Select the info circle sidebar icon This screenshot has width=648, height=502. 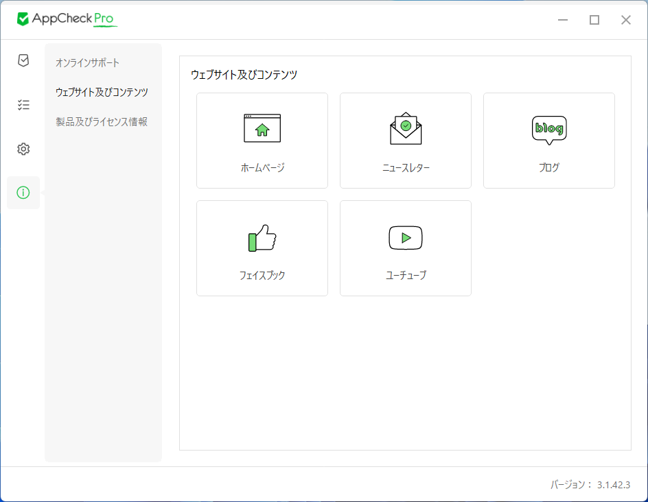[x=23, y=193]
